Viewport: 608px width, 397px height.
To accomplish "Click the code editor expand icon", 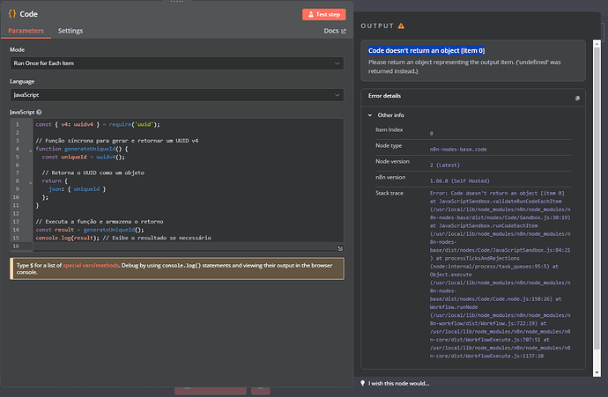I will [x=340, y=247].
